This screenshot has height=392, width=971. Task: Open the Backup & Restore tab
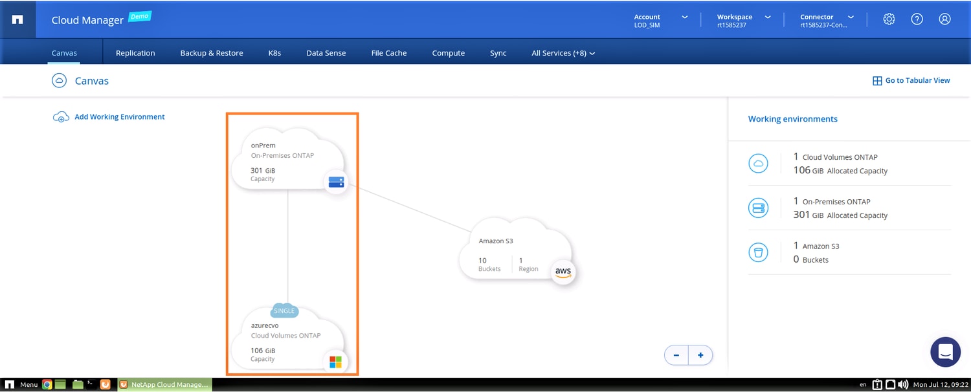pyautogui.click(x=212, y=53)
